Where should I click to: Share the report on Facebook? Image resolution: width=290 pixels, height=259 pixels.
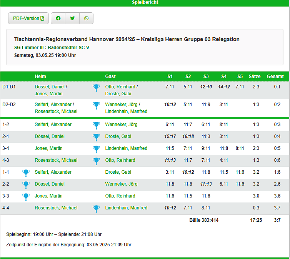[x=58, y=18]
